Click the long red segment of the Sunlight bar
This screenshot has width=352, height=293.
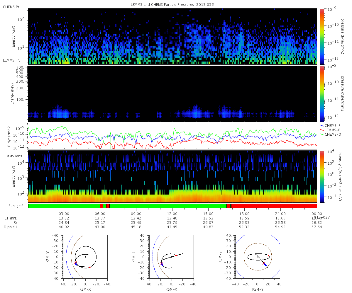(x=274, y=206)
